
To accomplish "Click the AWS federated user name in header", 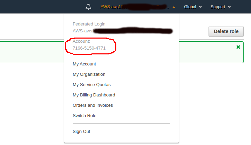I will coord(135,7).
